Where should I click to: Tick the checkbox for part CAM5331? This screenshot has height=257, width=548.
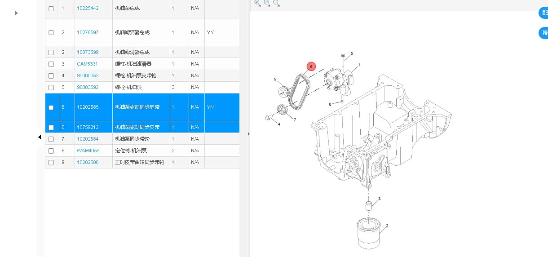point(51,64)
